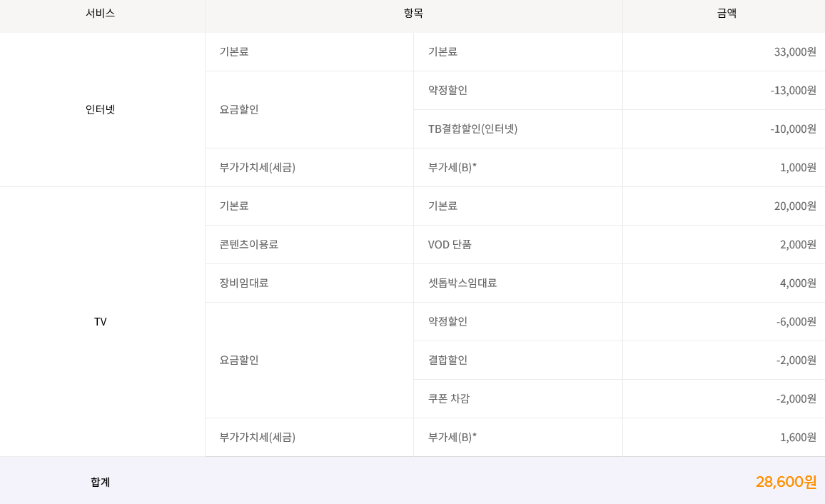The image size is (825, 504).
Task: Click the 서비스 column header
Action: coord(100,13)
